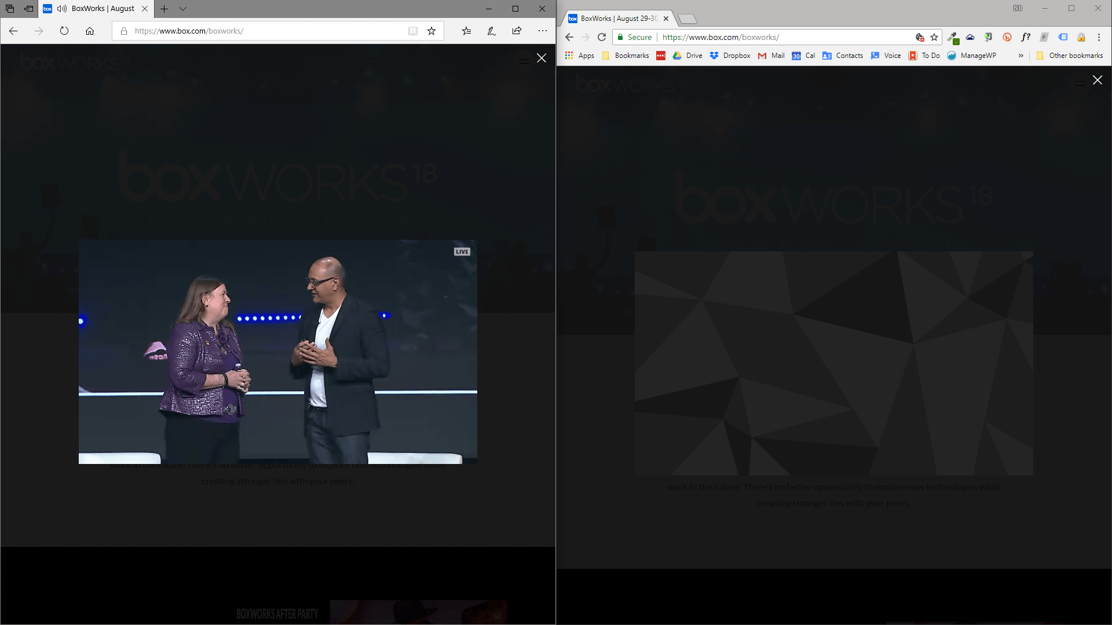Image resolution: width=1112 pixels, height=625 pixels.
Task: Click the Bill profile button in Chrome
Action: click(x=1018, y=8)
